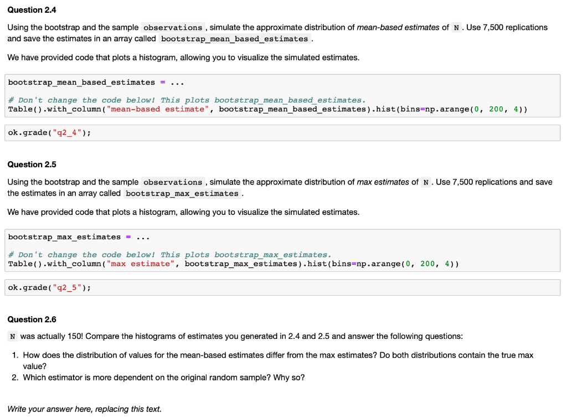Click the "max estimate" string literal
567x417 pixels.
pos(141,264)
